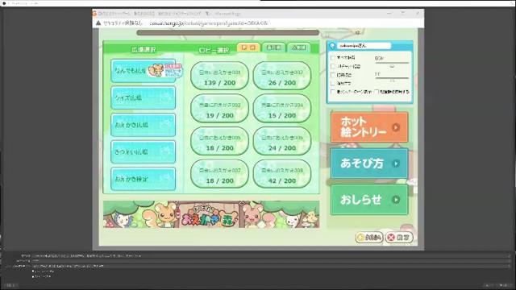
Task: Open the クイズ広場 plaza
Action: (x=144, y=97)
